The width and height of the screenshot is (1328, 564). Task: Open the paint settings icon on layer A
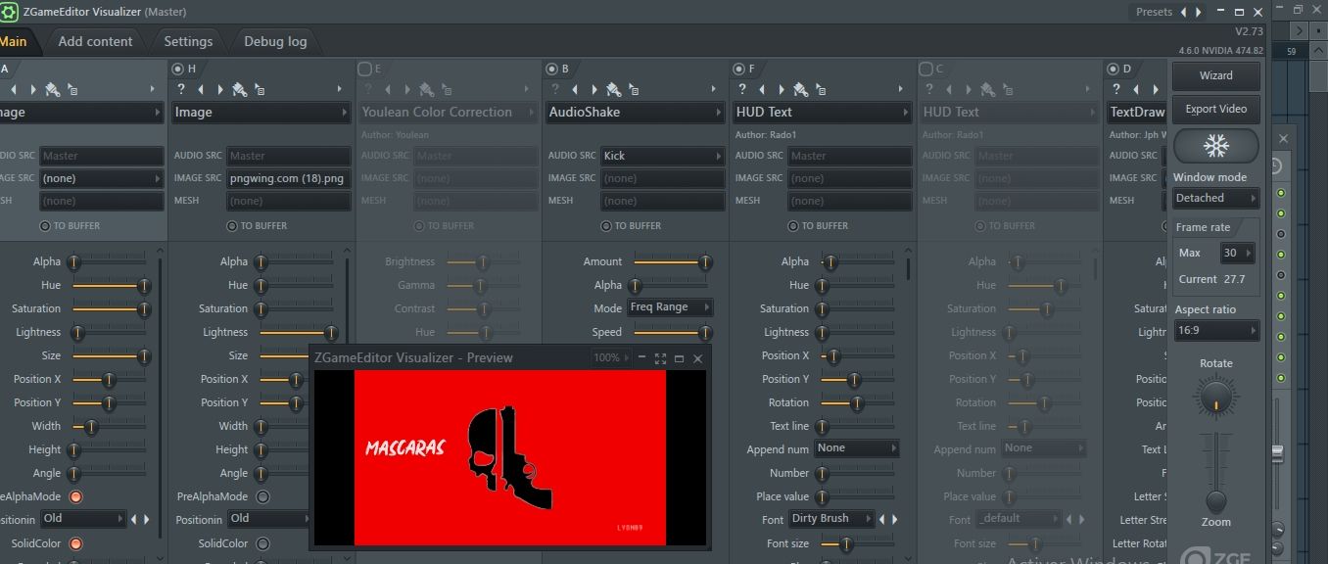point(52,89)
